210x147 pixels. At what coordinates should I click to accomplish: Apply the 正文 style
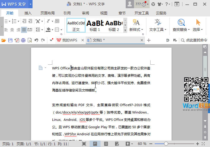[76, 25]
